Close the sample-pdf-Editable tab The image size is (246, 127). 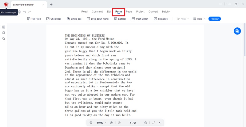point(43,5)
